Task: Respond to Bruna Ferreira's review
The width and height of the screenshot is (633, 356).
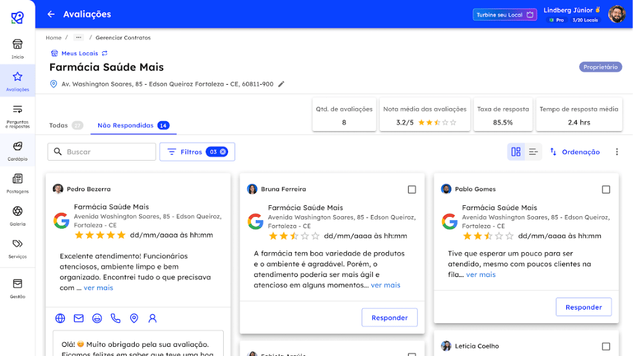Action: pos(389,318)
